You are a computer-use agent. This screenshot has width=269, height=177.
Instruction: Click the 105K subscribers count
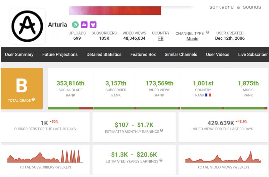point(104,38)
